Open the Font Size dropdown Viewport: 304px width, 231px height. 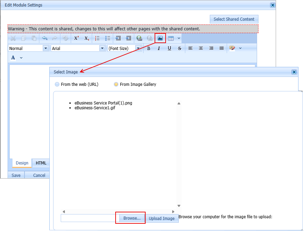138,48
